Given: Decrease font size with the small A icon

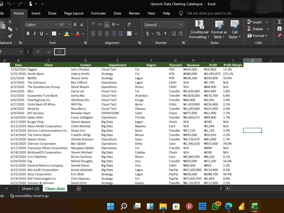Looking at the screenshot, I should 82,25.
